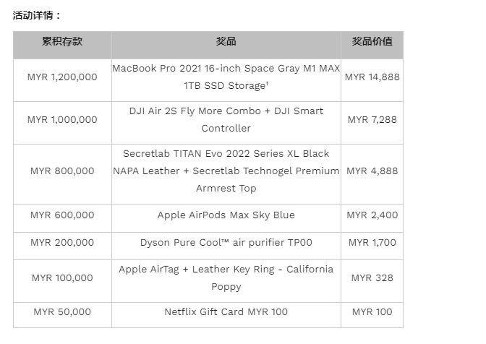Select the MYR 4,888 prize value
This screenshot has width=486, height=344.
[x=372, y=171]
